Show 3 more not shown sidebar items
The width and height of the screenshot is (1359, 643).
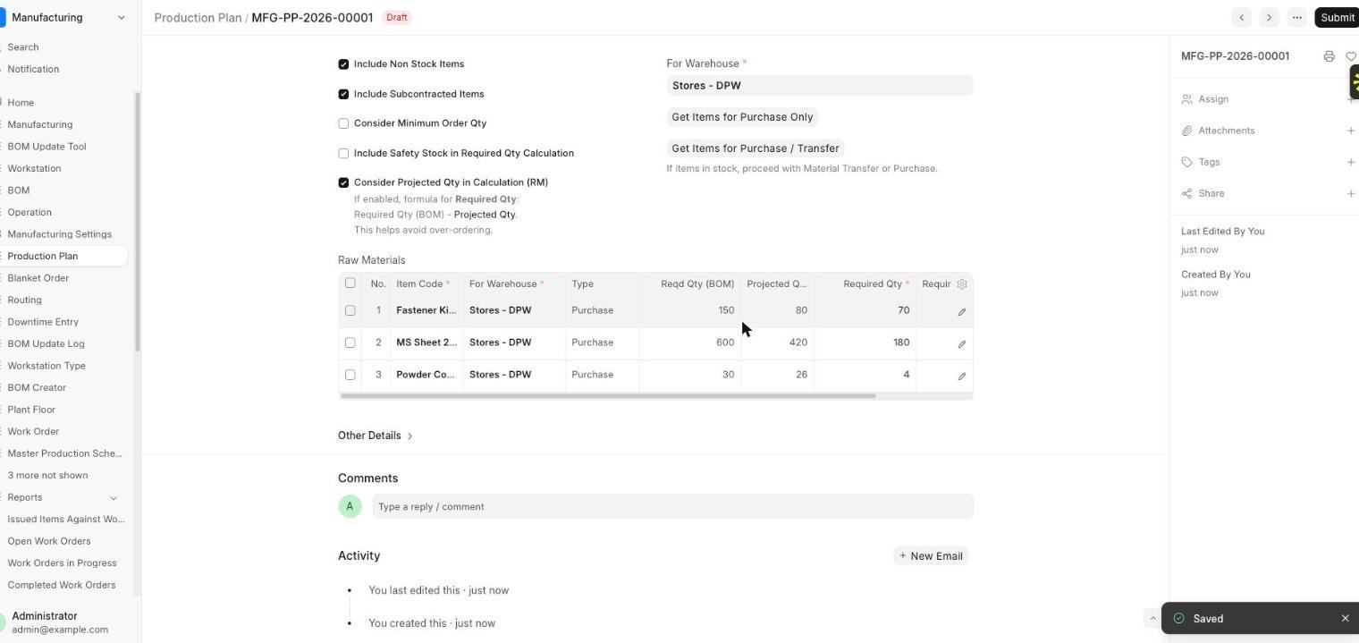(x=47, y=476)
